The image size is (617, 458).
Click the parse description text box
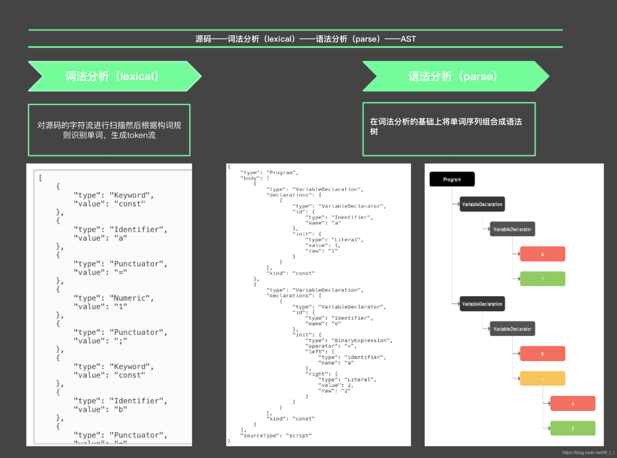(x=449, y=129)
